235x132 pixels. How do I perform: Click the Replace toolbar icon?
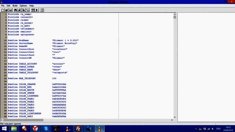23,10
